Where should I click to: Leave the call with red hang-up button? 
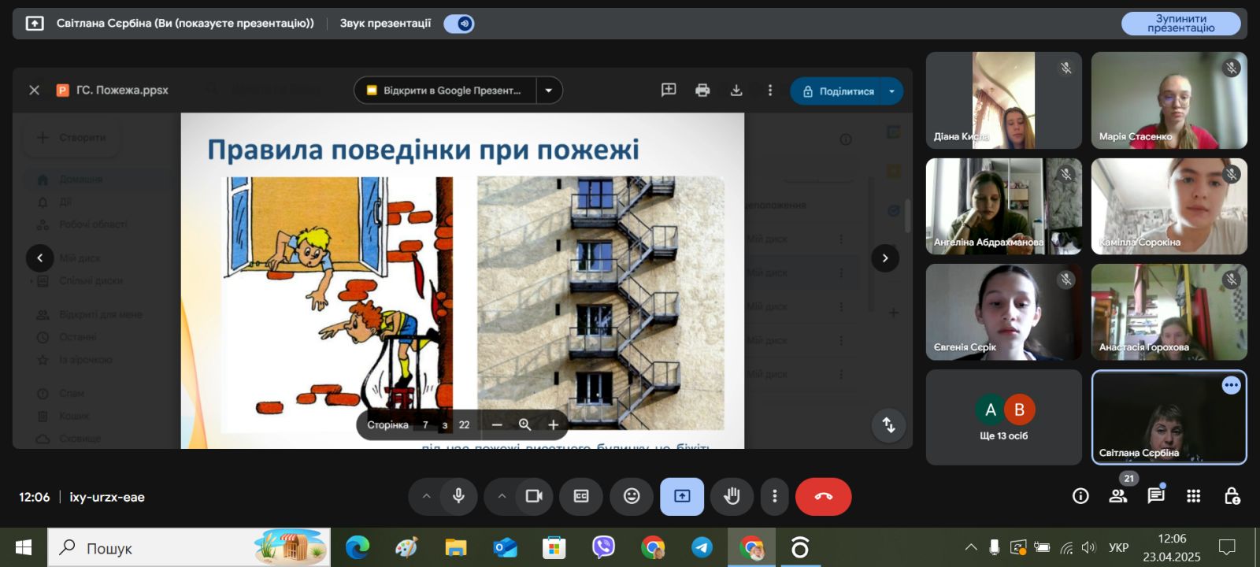click(824, 496)
